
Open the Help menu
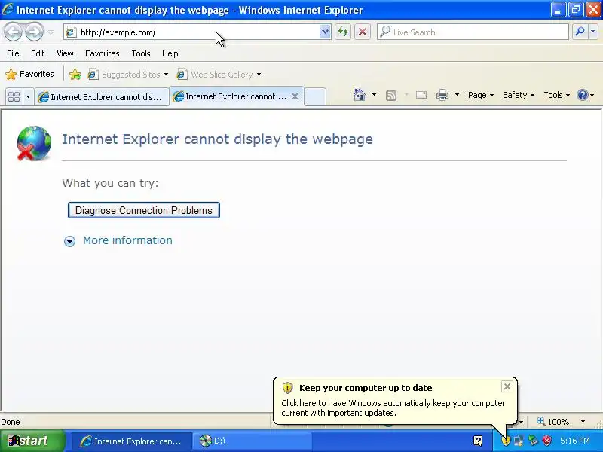(170, 53)
